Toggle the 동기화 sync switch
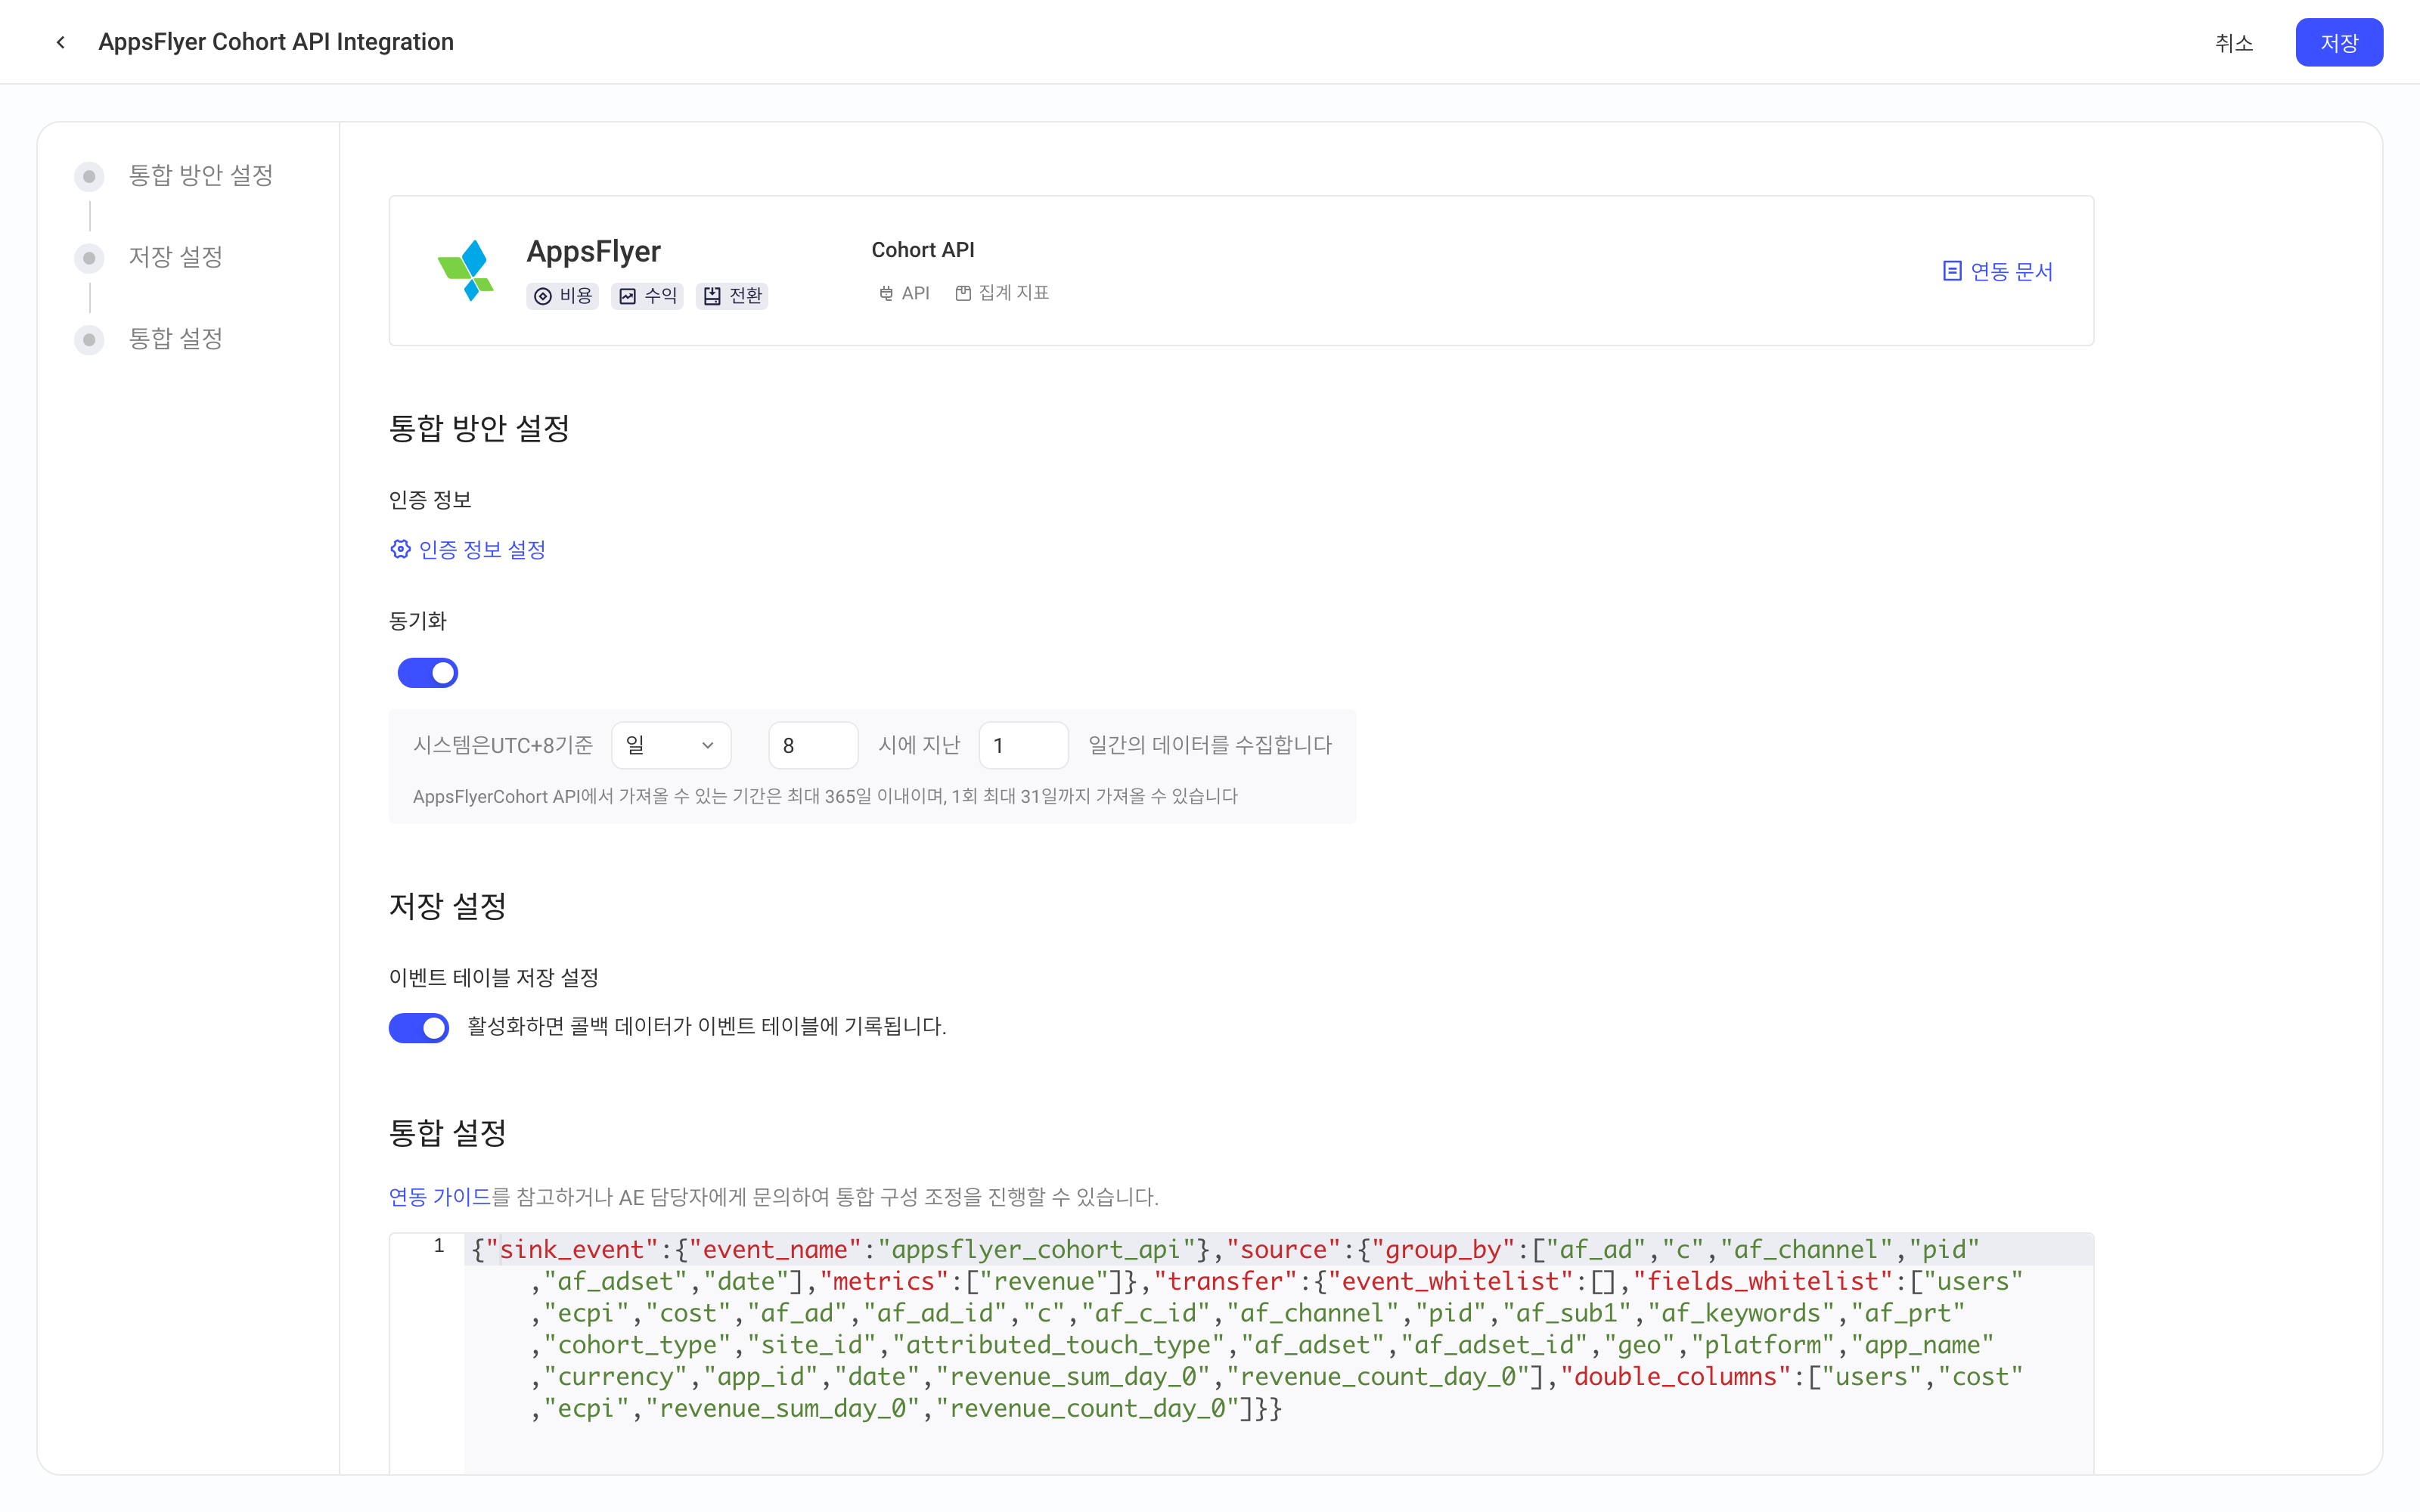 [x=428, y=673]
